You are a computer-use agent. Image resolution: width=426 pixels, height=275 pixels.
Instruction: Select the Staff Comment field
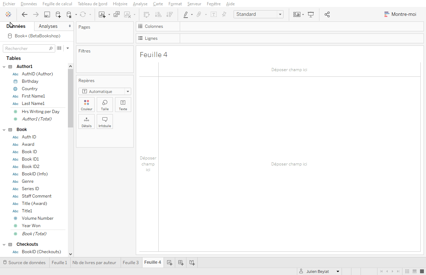(x=37, y=196)
